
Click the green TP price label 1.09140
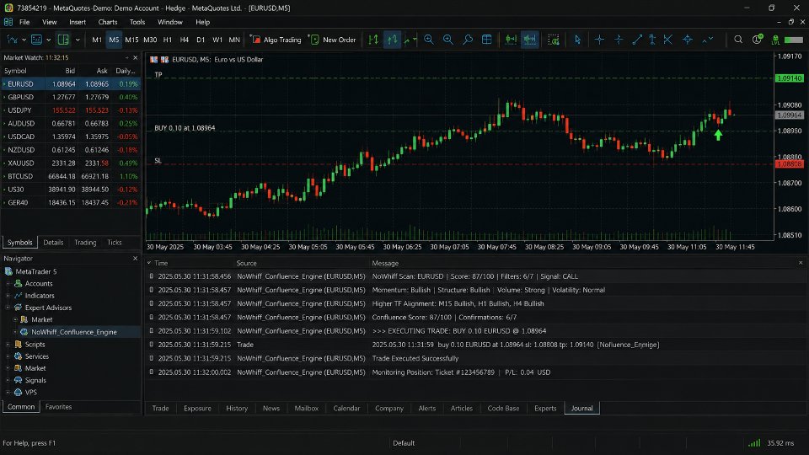(790, 78)
